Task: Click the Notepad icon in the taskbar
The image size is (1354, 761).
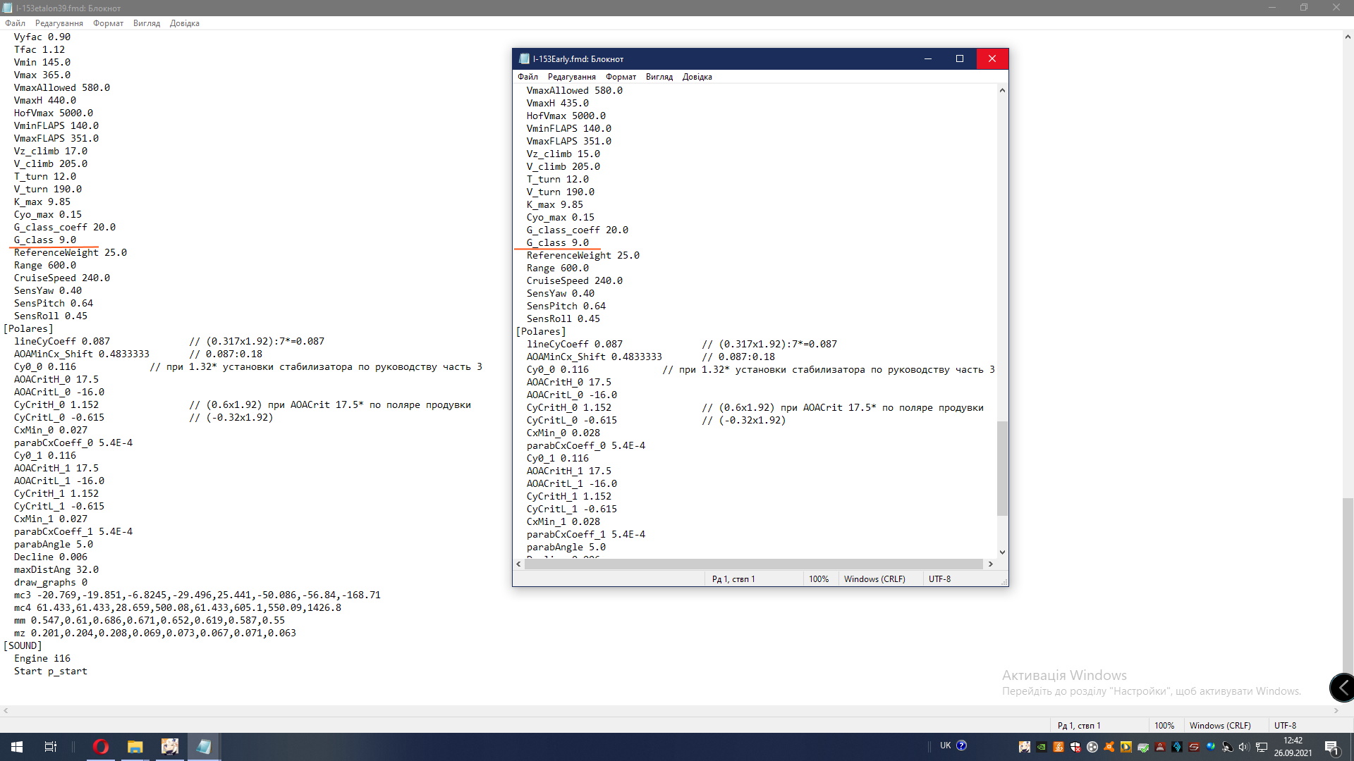Action: (x=204, y=747)
